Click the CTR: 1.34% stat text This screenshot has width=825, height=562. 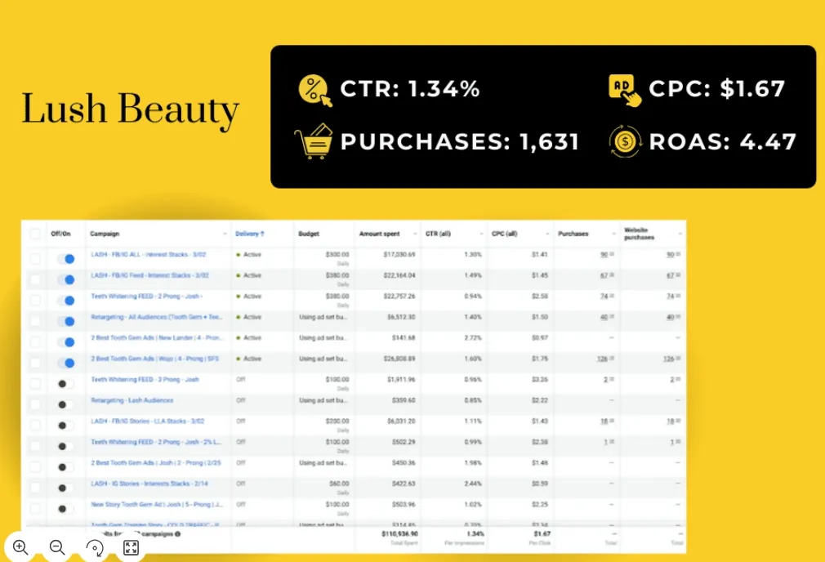tap(410, 89)
